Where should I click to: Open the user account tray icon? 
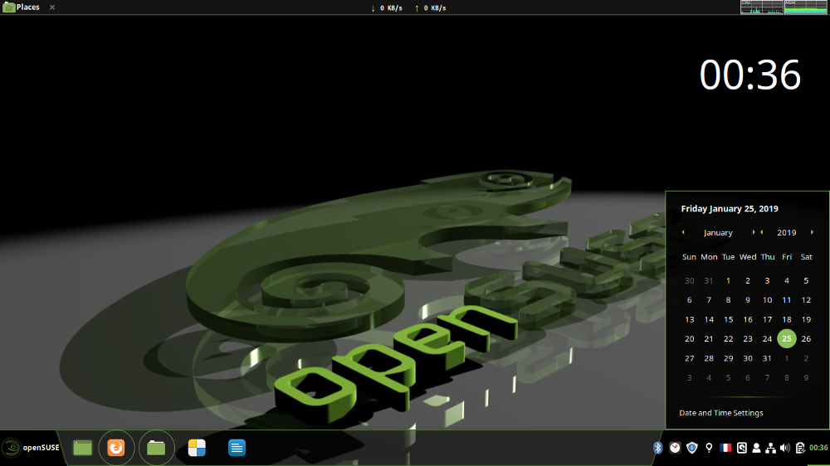756,448
